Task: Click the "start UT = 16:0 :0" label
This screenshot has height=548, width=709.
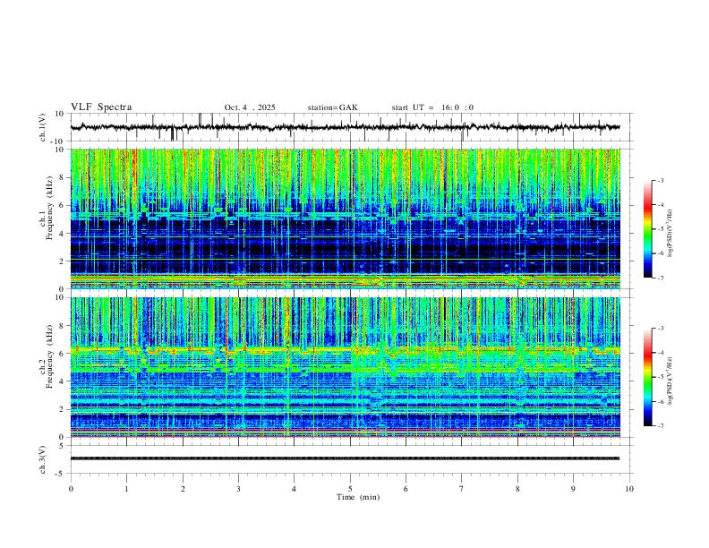Action: coord(432,107)
